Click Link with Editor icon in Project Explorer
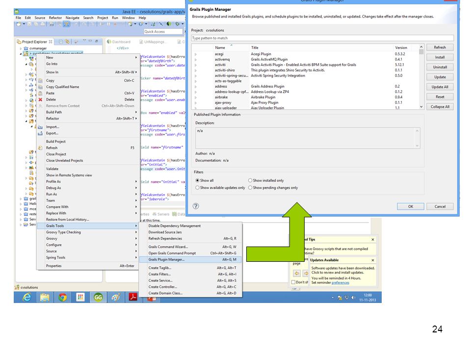 pos(67,42)
